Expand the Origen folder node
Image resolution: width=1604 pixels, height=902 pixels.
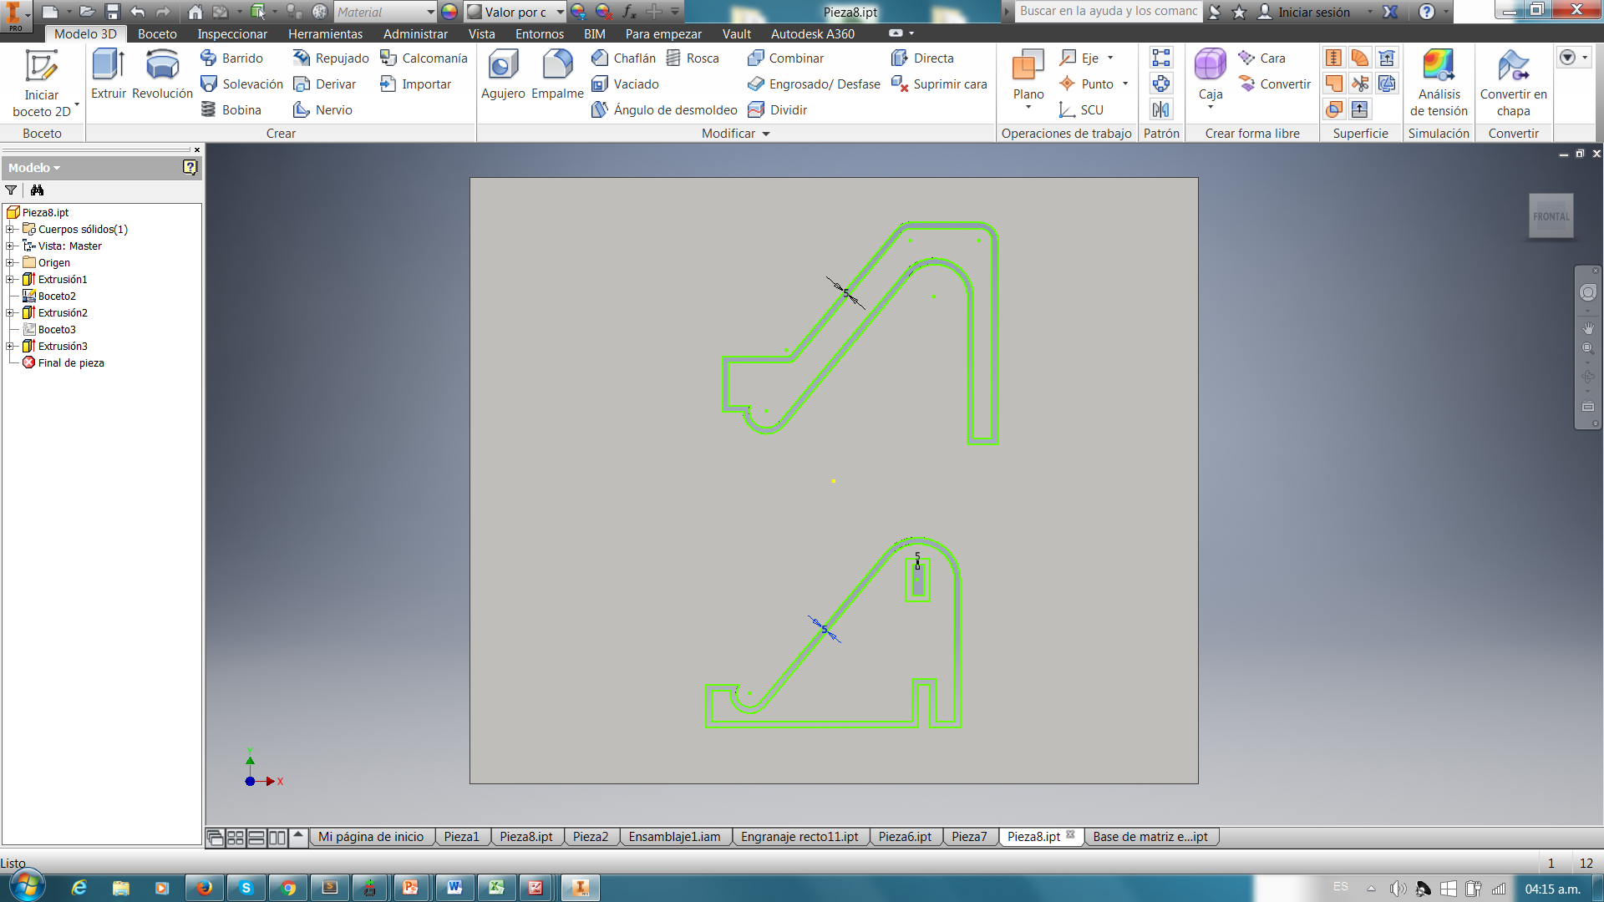click(10, 263)
